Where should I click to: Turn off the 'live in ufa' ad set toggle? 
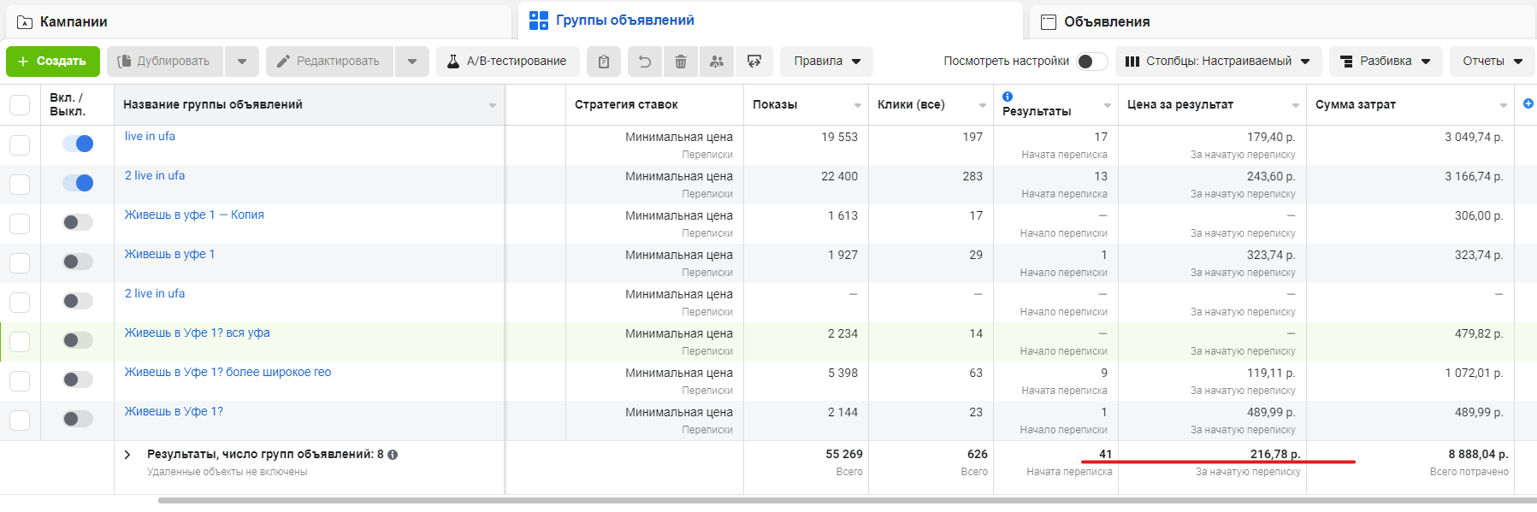click(x=78, y=144)
